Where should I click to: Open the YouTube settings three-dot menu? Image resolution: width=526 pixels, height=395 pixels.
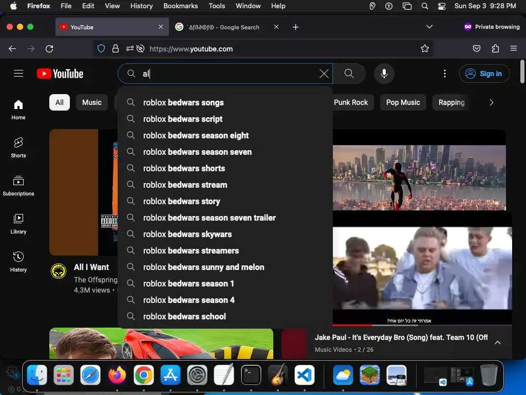click(x=445, y=74)
